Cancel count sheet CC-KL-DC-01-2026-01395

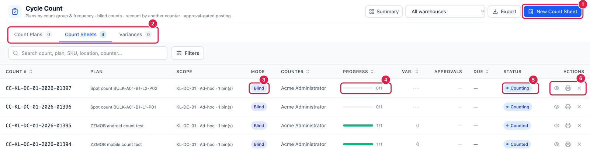(579, 126)
